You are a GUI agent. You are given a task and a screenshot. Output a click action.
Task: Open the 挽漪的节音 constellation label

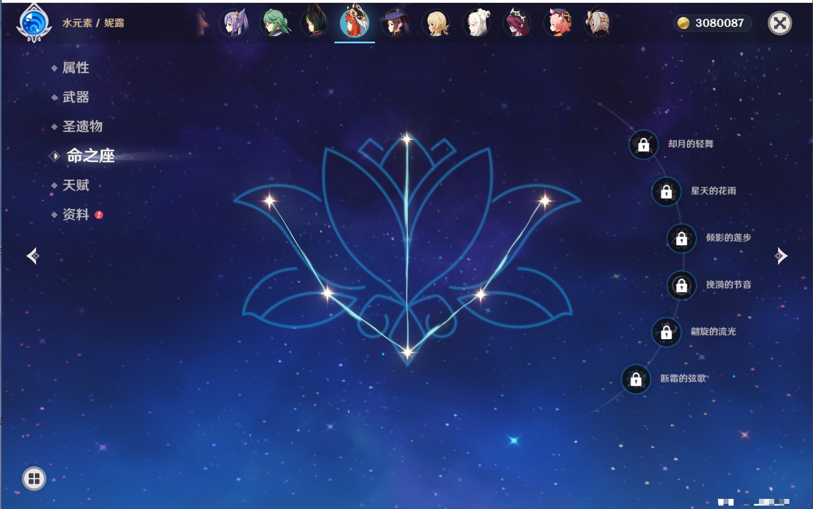pos(729,285)
